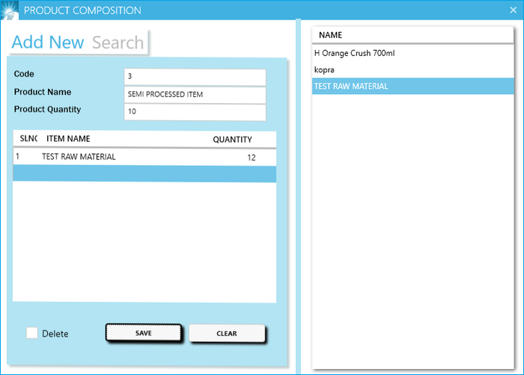Click the Code input field
Image resolution: width=524 pixels, height=375 pixels.
click(195, 77)
